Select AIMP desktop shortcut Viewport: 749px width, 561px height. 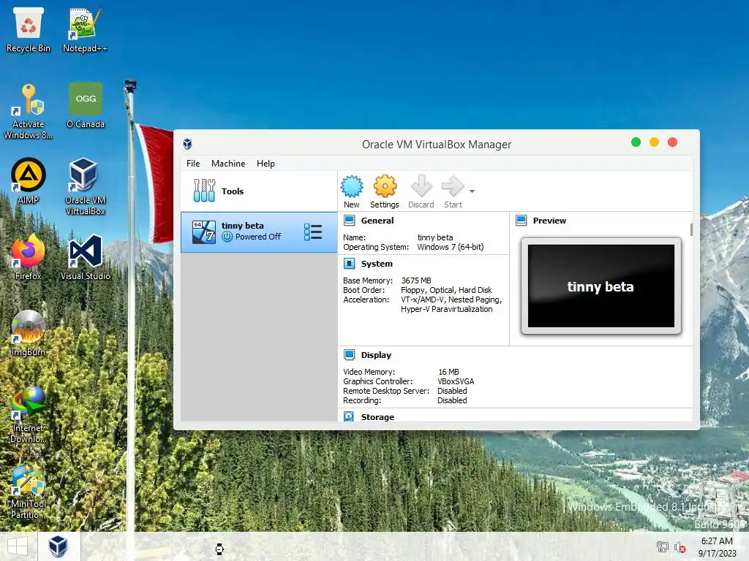(x=29, y=181)
